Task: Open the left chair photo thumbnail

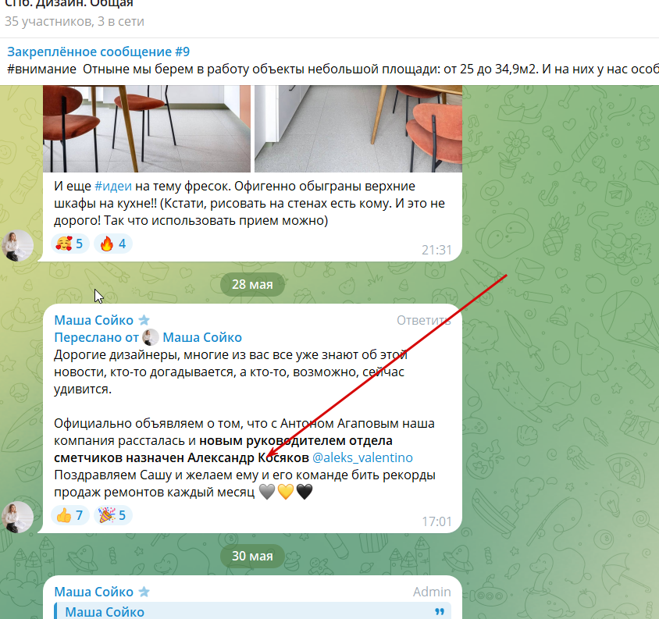Action: [x=147, y=129]
